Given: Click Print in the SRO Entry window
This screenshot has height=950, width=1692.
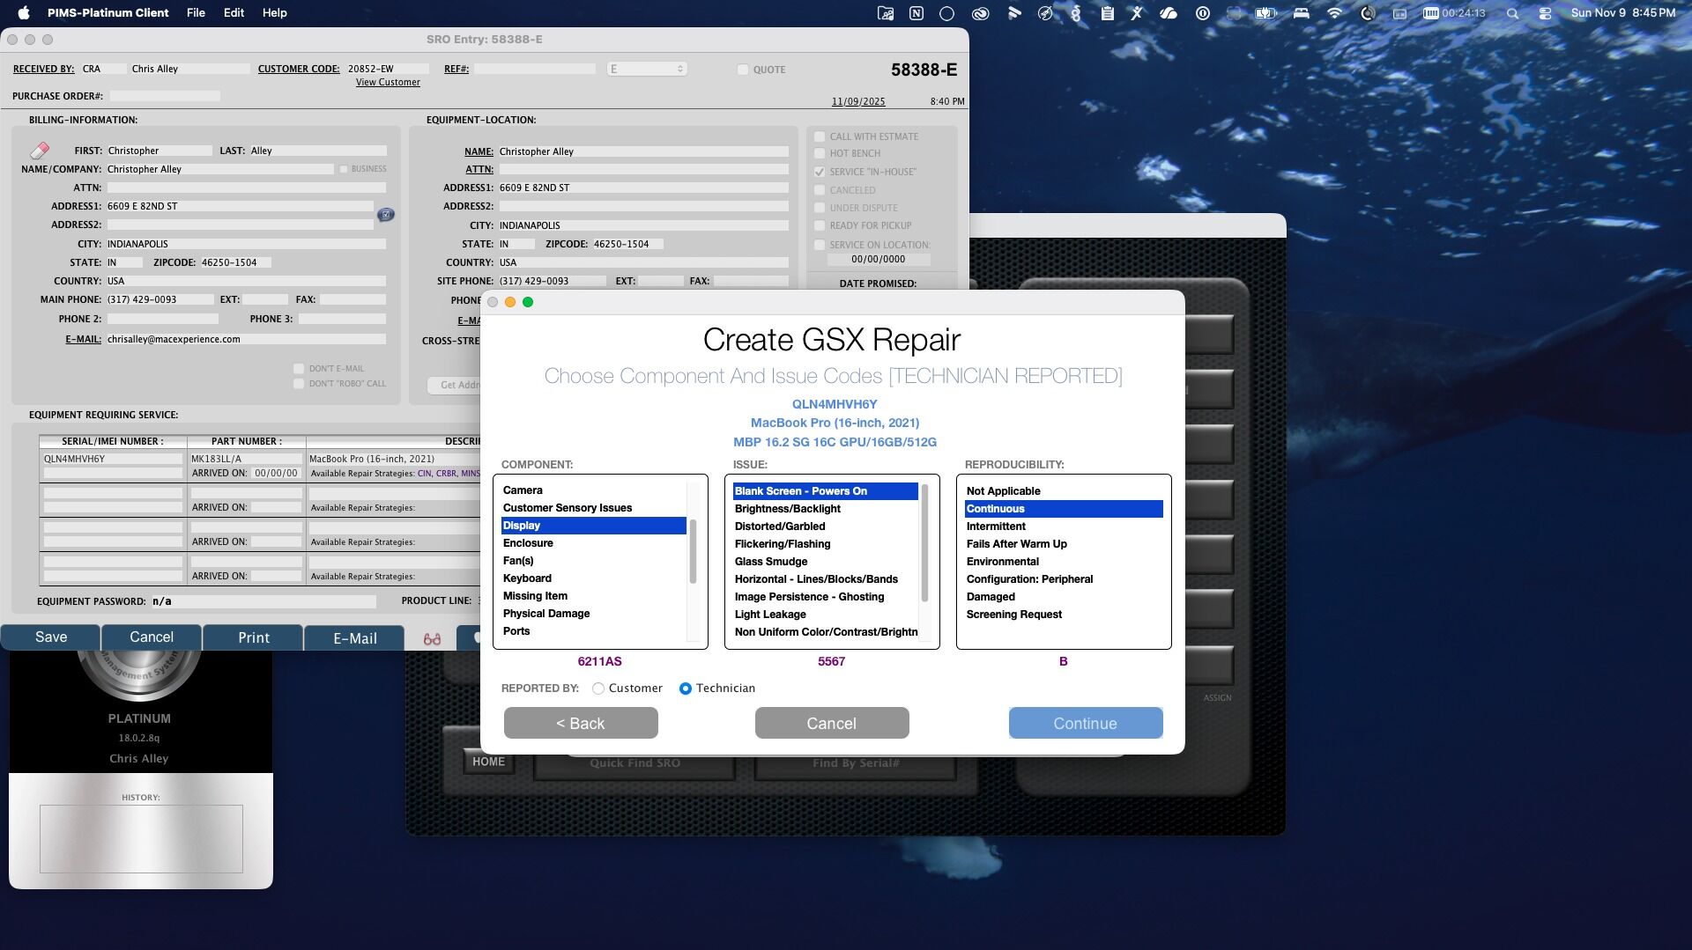Looking at the screenshot, I should (x=254, y=637).
